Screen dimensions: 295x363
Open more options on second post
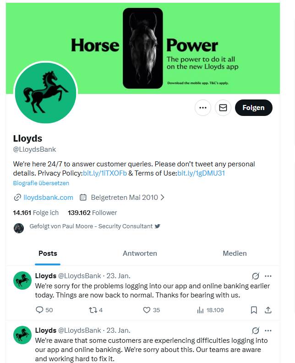(x=268, y=330)
